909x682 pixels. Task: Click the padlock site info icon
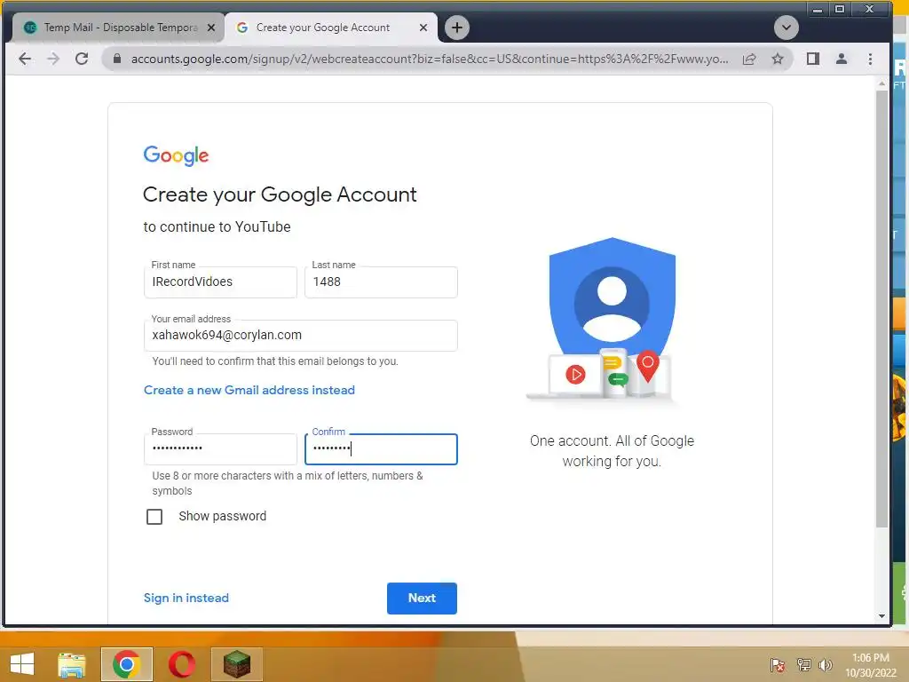117,59
